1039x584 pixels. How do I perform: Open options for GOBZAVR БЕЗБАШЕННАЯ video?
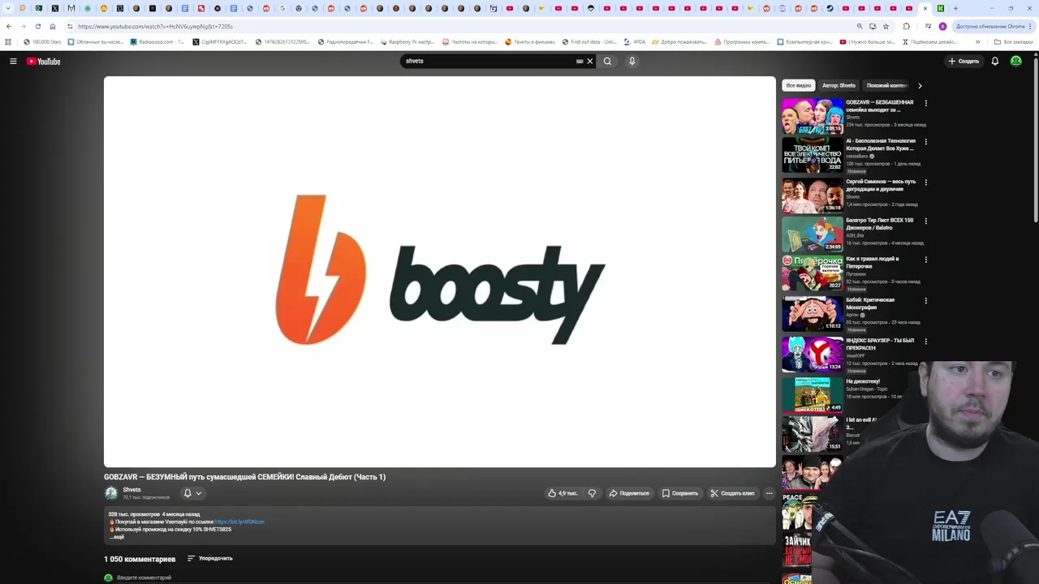(925, 103)
